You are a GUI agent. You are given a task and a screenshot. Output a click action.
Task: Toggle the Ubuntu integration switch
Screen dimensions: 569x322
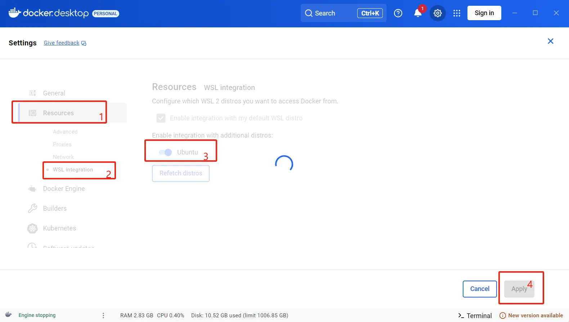click(x=165, y=152)
